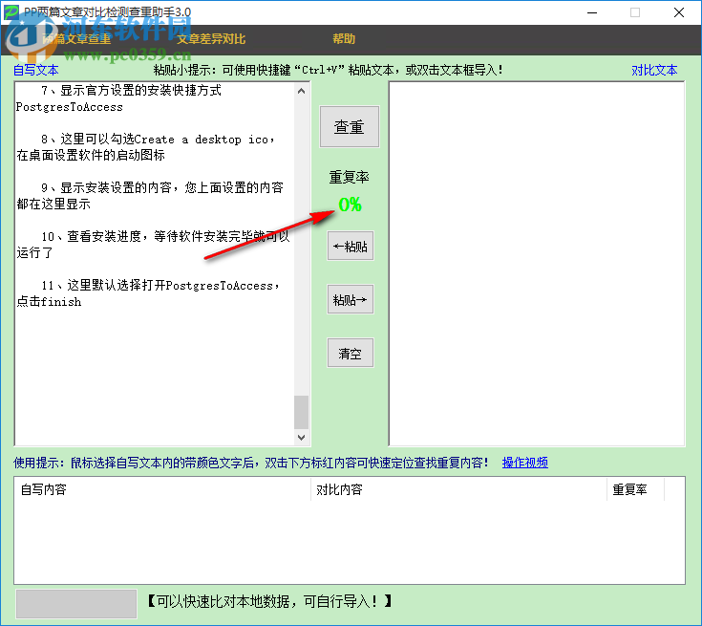Click the line '在桌面设置软件的启动图标'

(91, 155)
